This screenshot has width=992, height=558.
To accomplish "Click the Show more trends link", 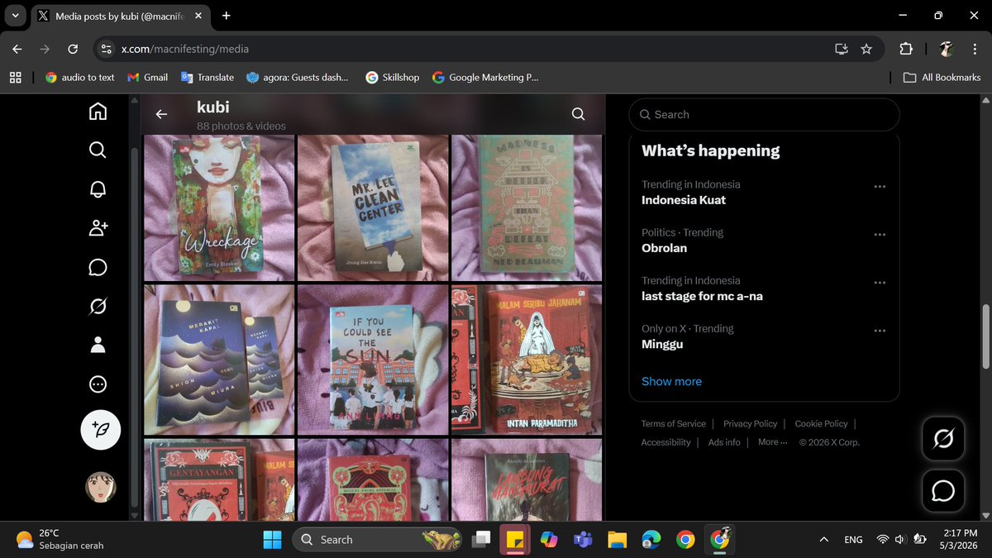I will point(671,381).
